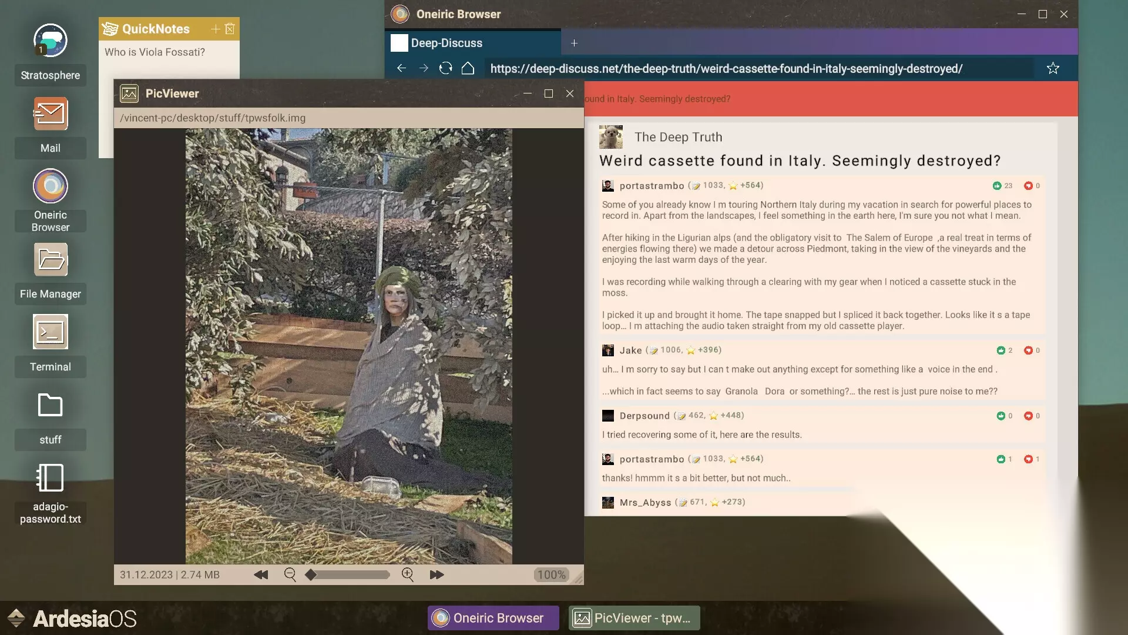Zoom out with PicViewer magnifier minus
Viewport: 1128px width, 635px height.
point(290,575)
